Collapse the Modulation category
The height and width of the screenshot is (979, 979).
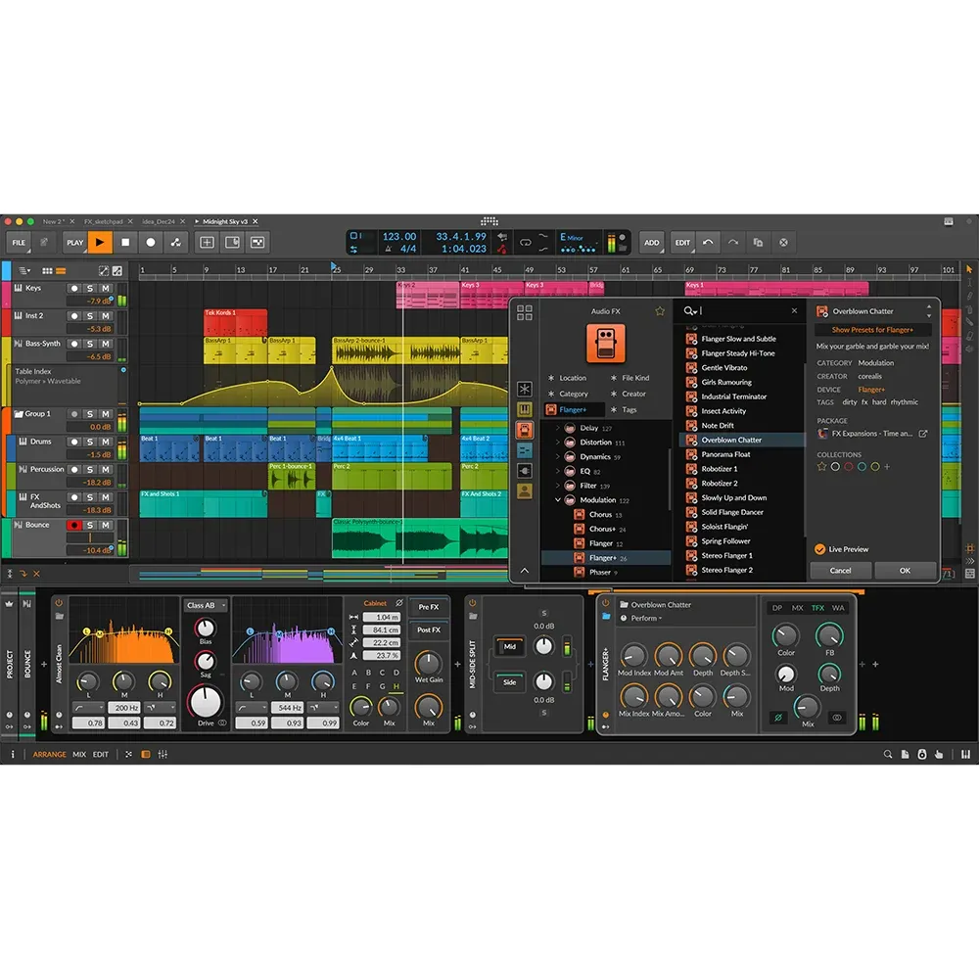tap(558, 499)
